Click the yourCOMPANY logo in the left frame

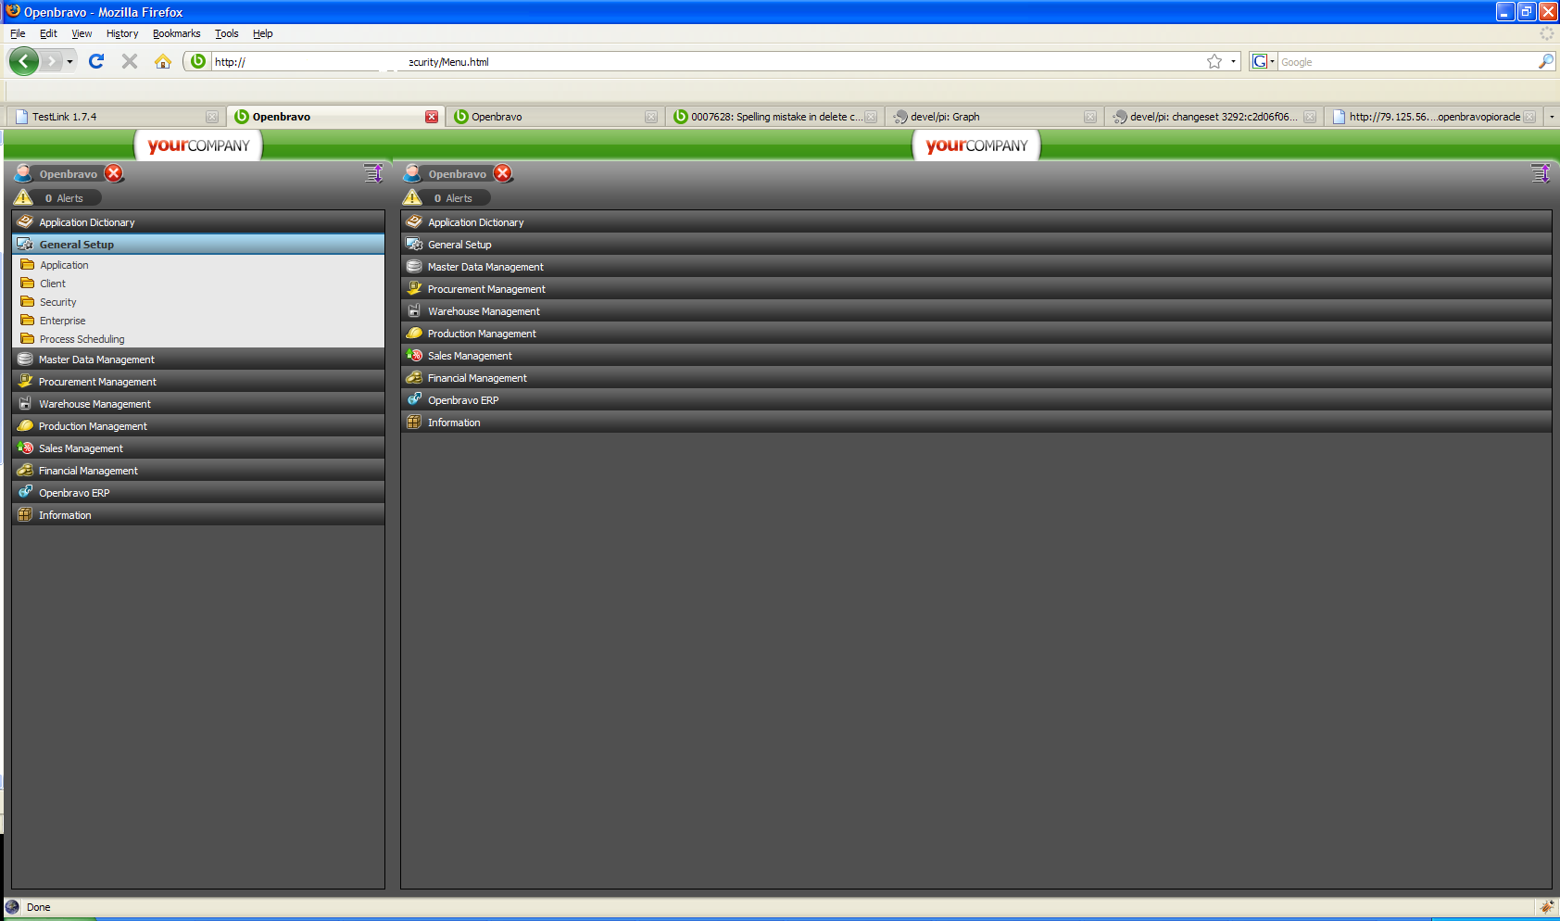pos(198,145)
